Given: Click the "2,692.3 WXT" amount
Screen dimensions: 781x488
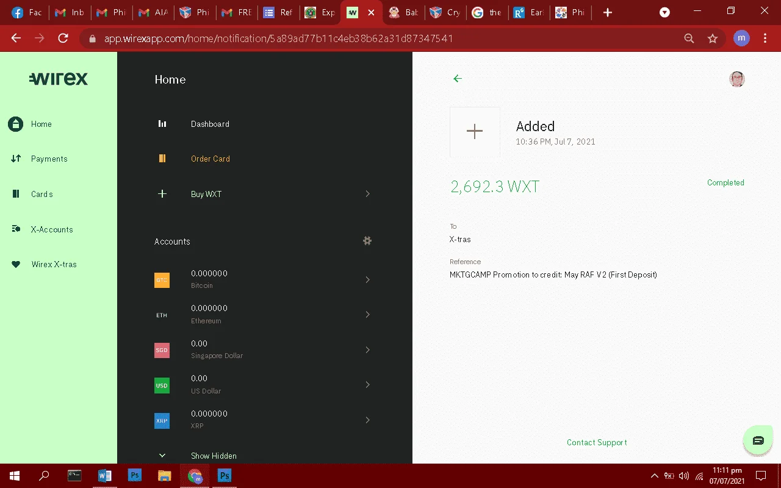Looking at the screenshot, I should (x=495, y=187).
